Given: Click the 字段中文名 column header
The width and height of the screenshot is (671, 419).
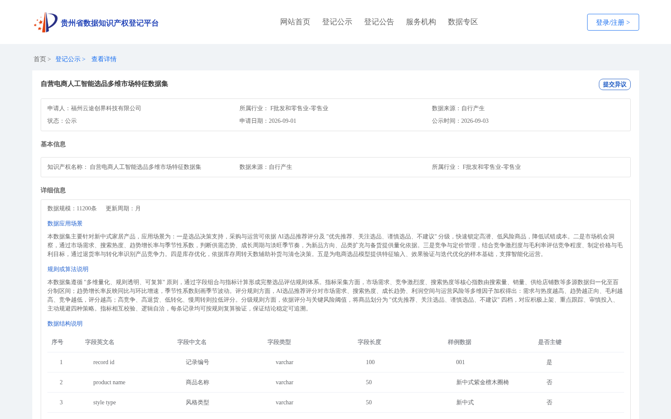Looking at the screenshot, I should [x=192, y=342].
